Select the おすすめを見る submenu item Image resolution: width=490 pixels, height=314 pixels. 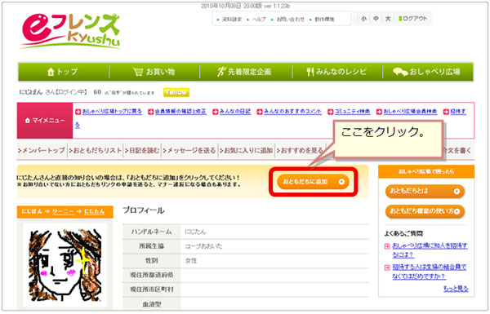coord(300,150)
